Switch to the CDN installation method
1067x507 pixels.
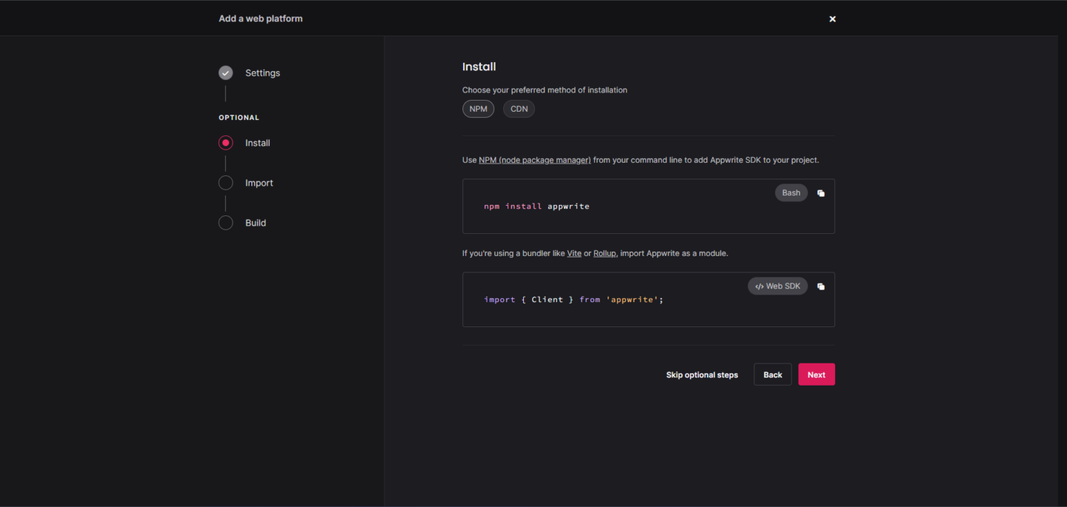pyautogui.click(x=519, y=108)
